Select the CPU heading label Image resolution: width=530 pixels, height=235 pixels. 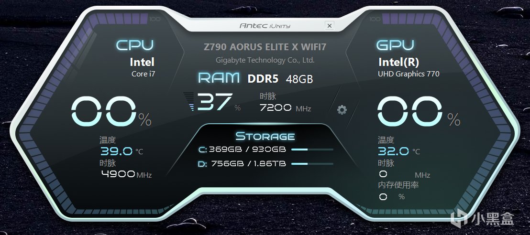tap(135, 45)
